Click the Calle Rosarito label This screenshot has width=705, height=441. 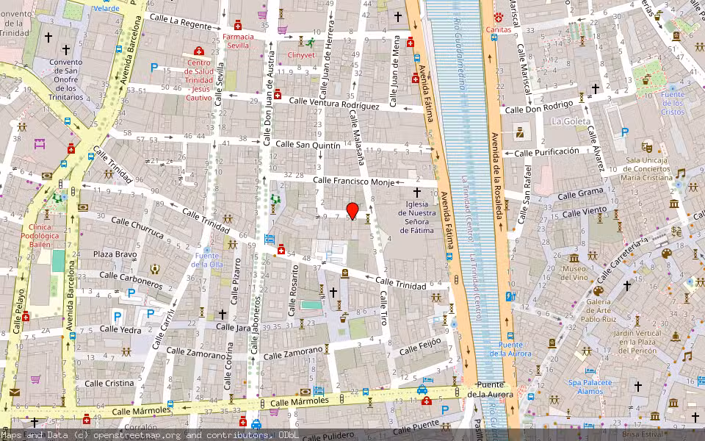coord(293,290)
